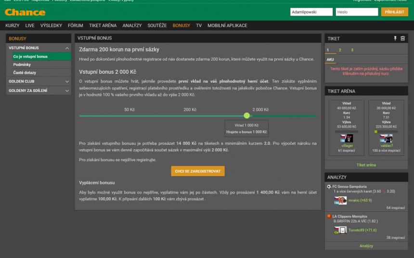The image size is (414, 258).
Task: Set the slider to the 200 Kč mark
Action: pos(190,110)
